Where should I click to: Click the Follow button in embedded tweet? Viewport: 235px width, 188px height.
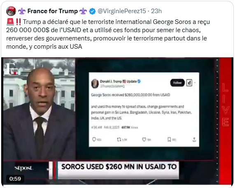(x=177, y=83)
